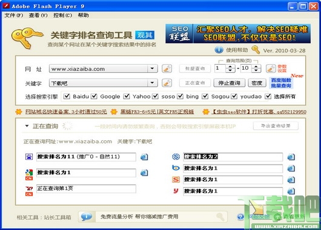Click the speech bubble info icon at bottom

pos(87,217)
